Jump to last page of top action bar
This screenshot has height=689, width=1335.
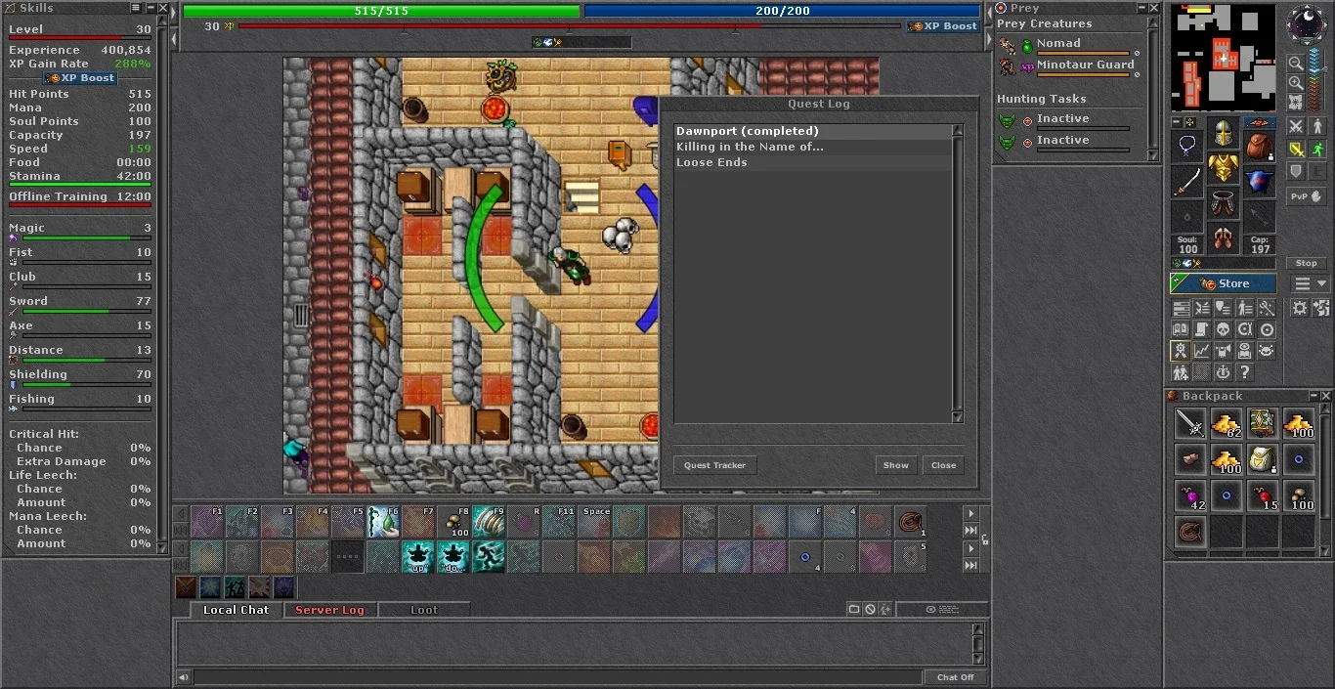pos(970,531)
